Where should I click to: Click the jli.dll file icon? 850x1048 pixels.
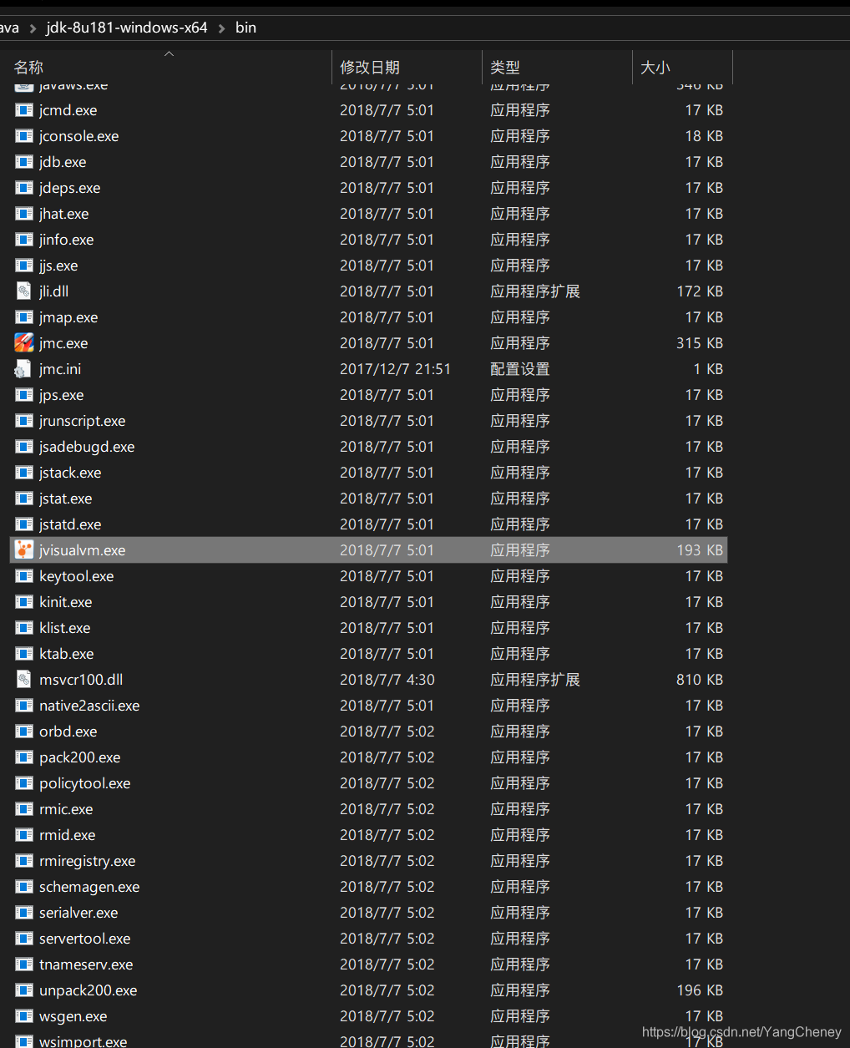coord(24,291)
